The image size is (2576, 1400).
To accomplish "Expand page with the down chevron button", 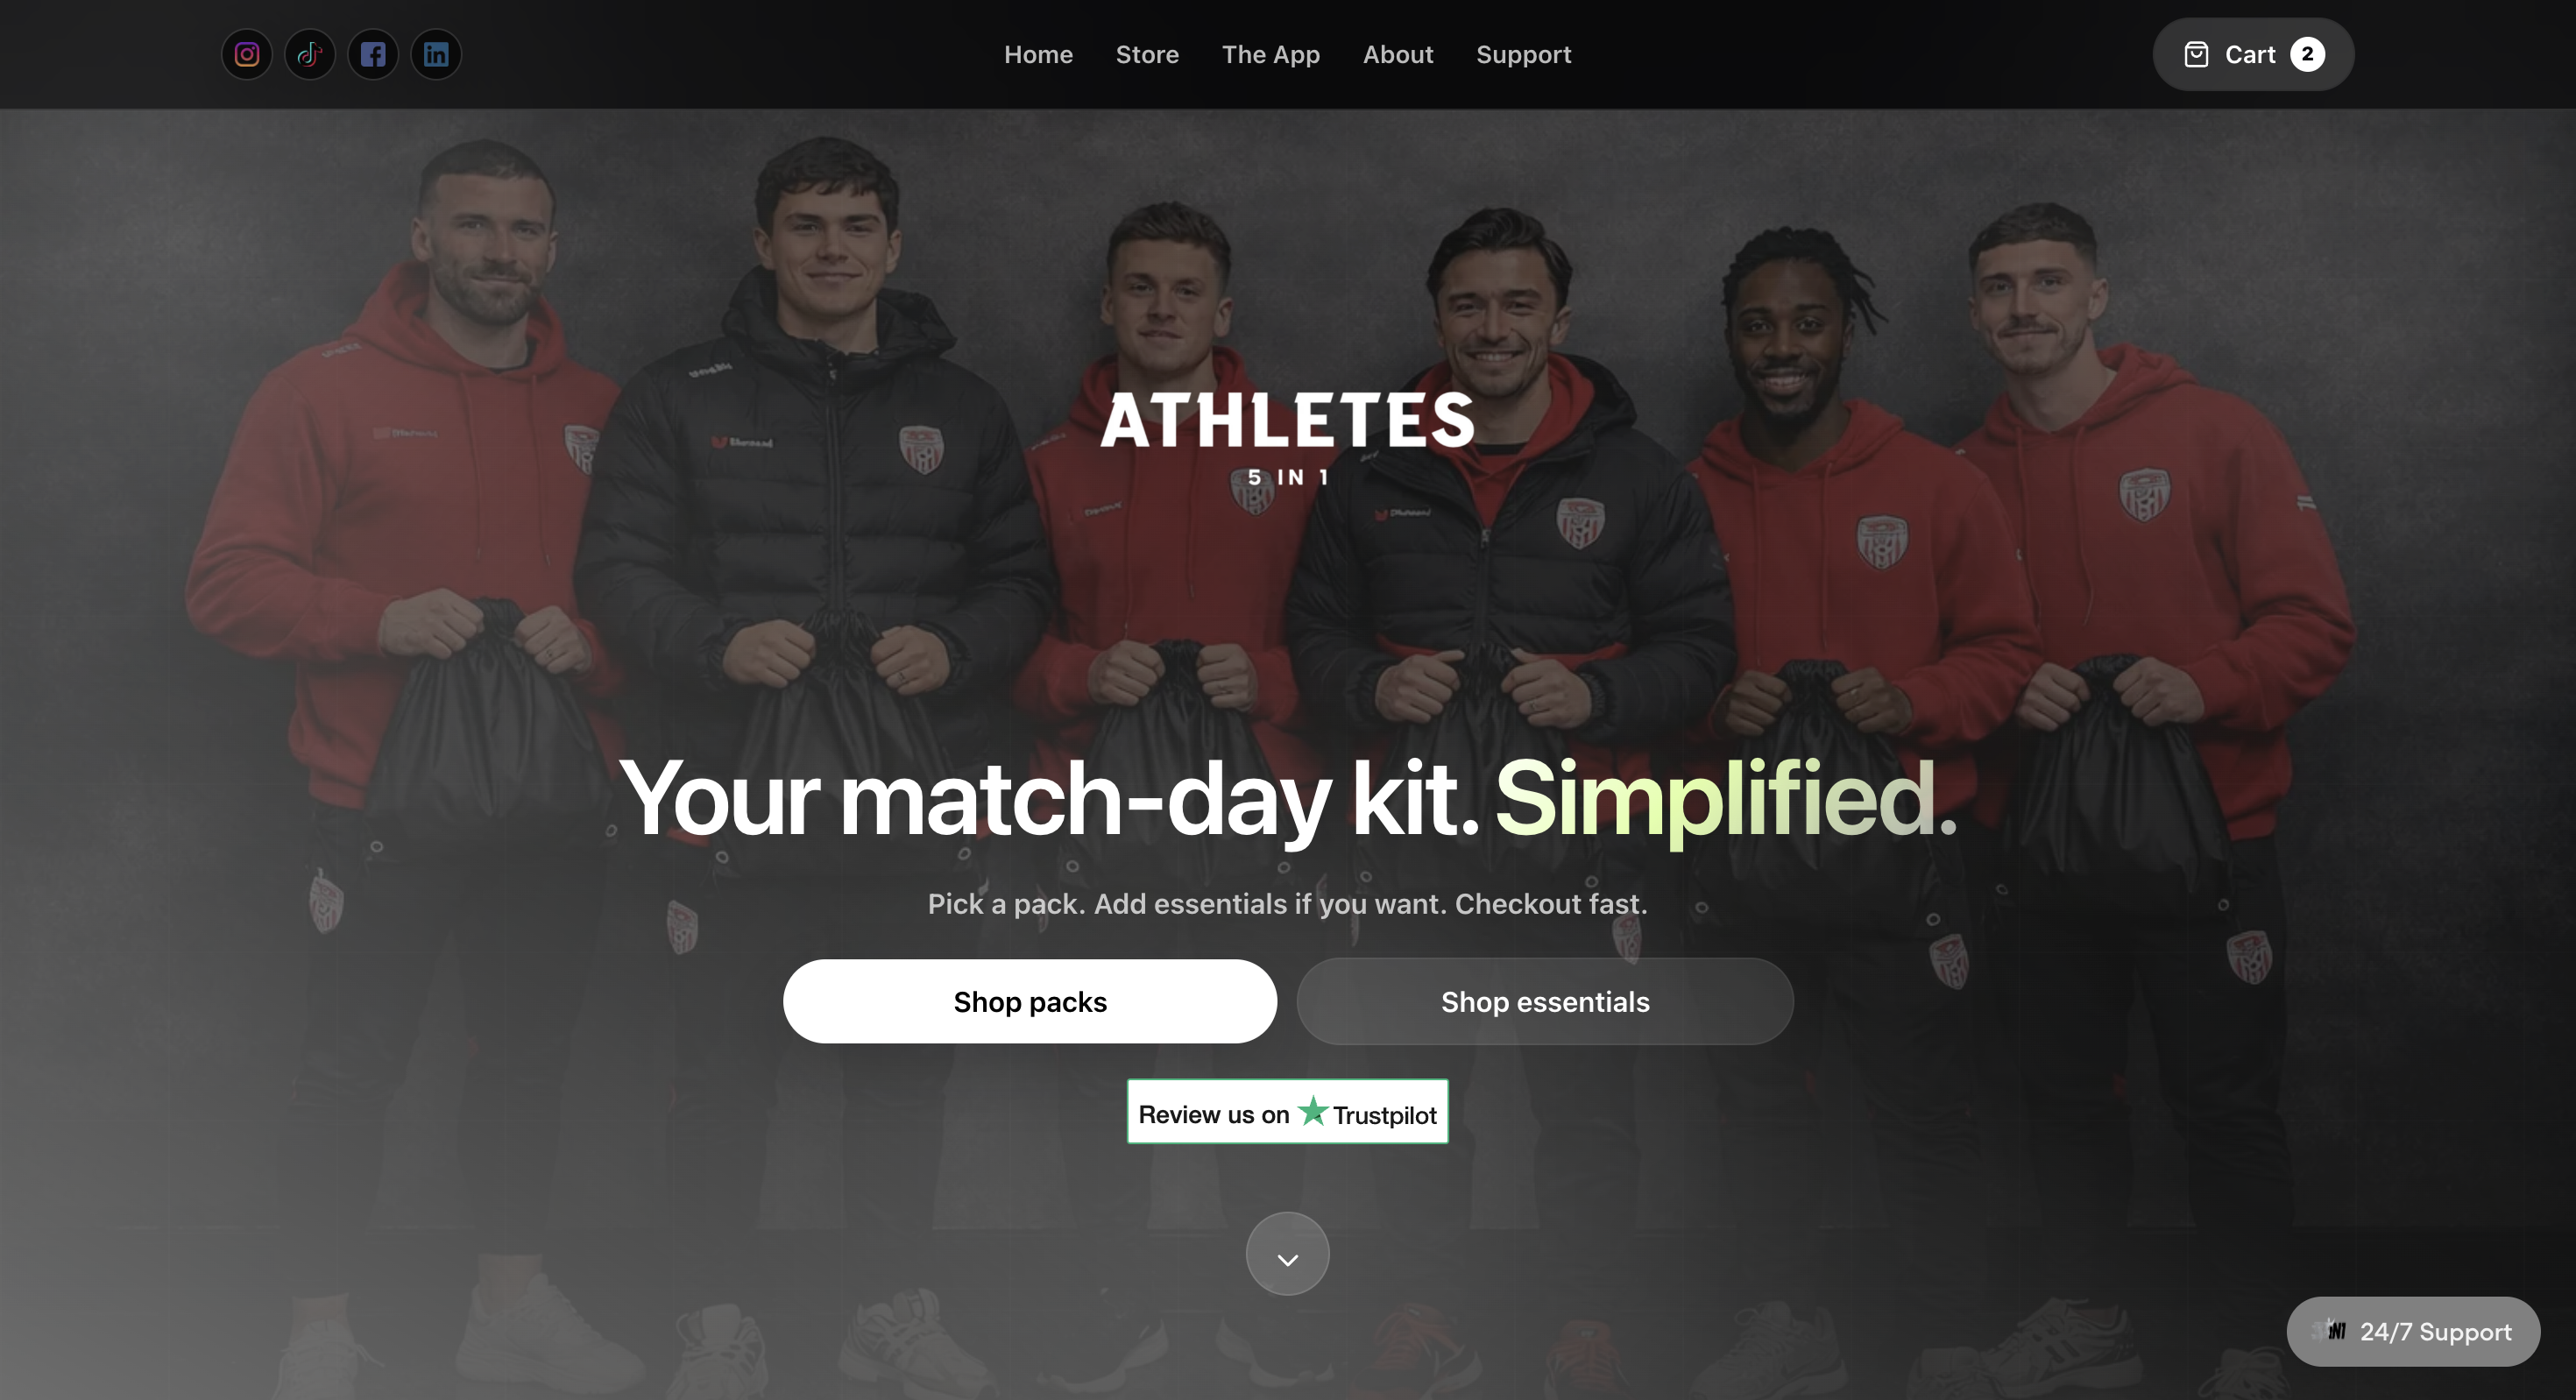I will point(1288,1254).
